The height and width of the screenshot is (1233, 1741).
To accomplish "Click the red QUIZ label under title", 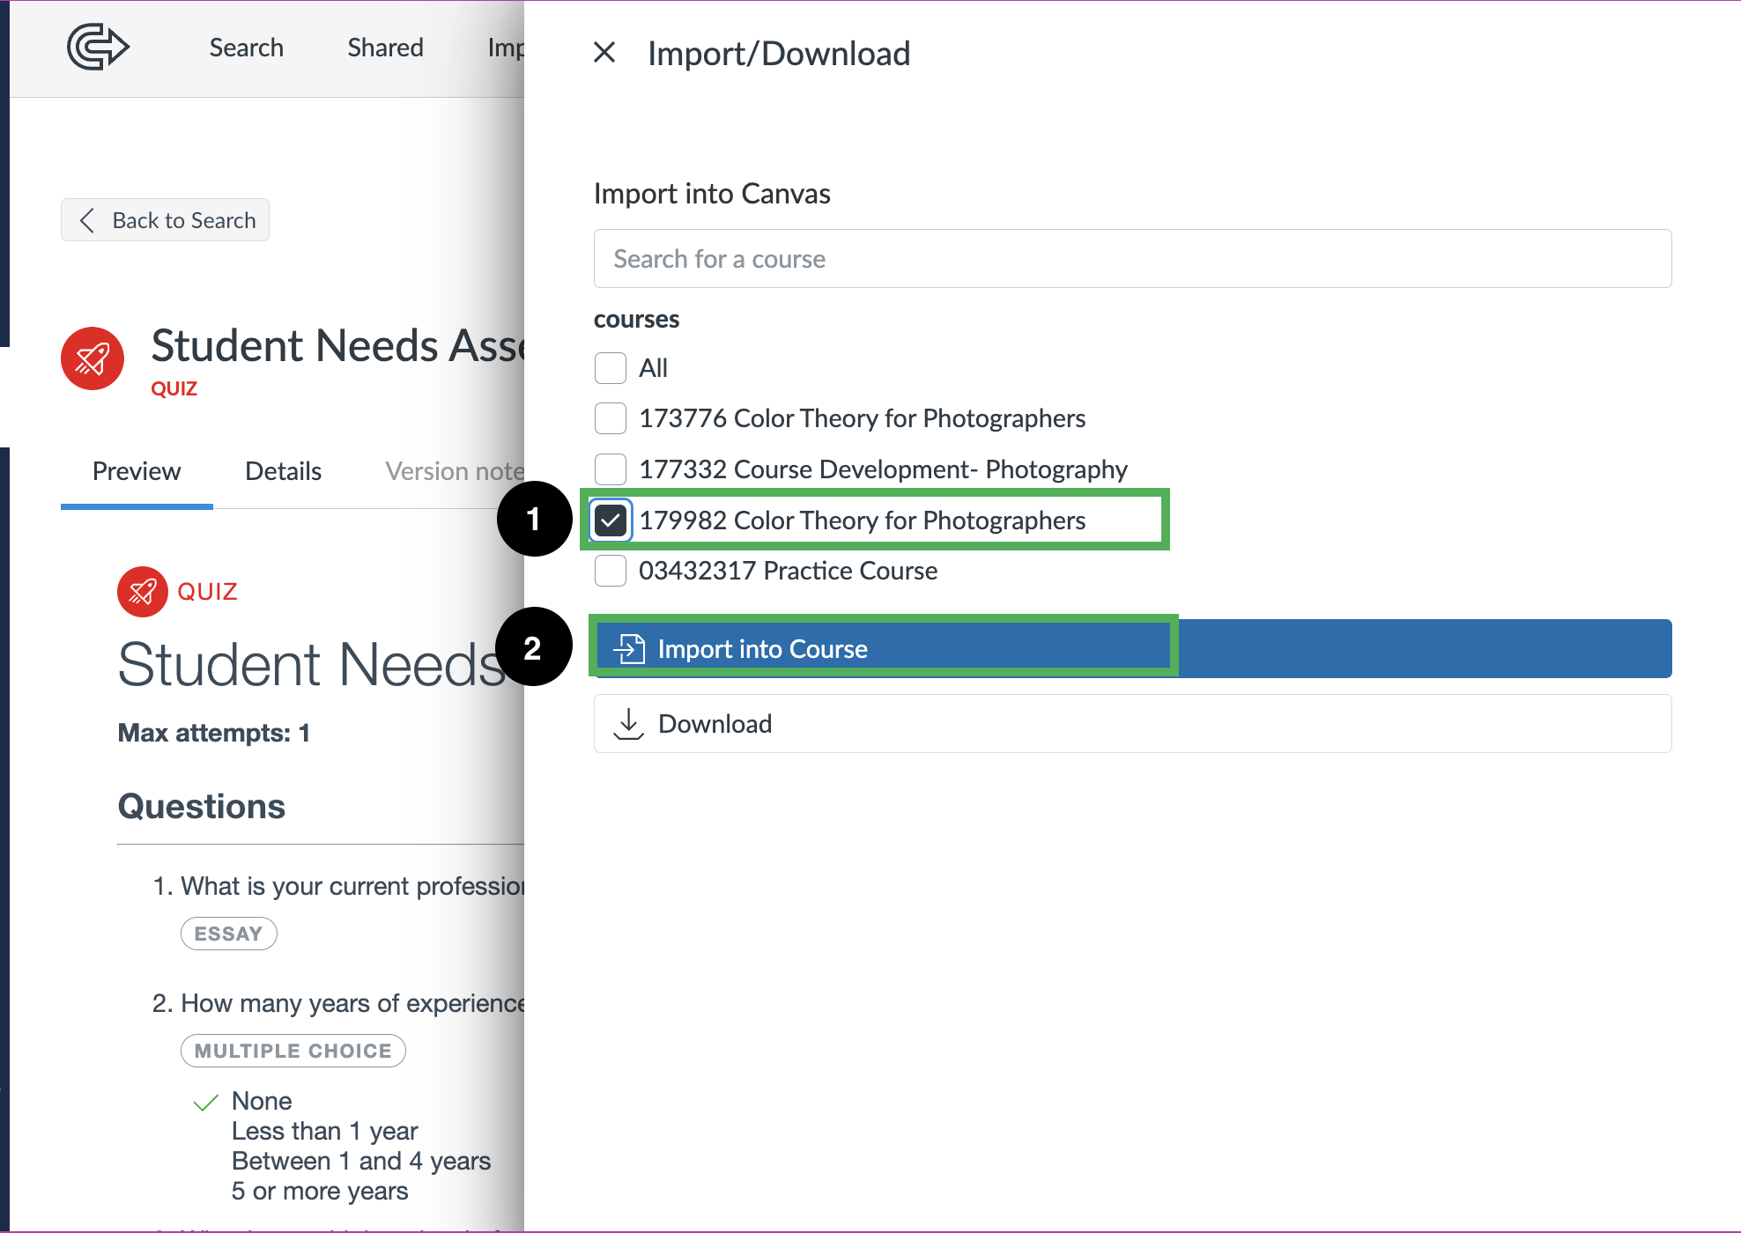I will point(174,388).
